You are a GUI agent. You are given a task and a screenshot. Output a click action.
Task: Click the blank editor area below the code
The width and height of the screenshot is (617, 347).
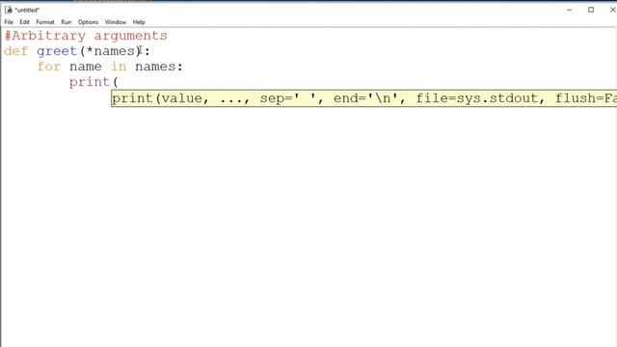click(x=308, y=228)
